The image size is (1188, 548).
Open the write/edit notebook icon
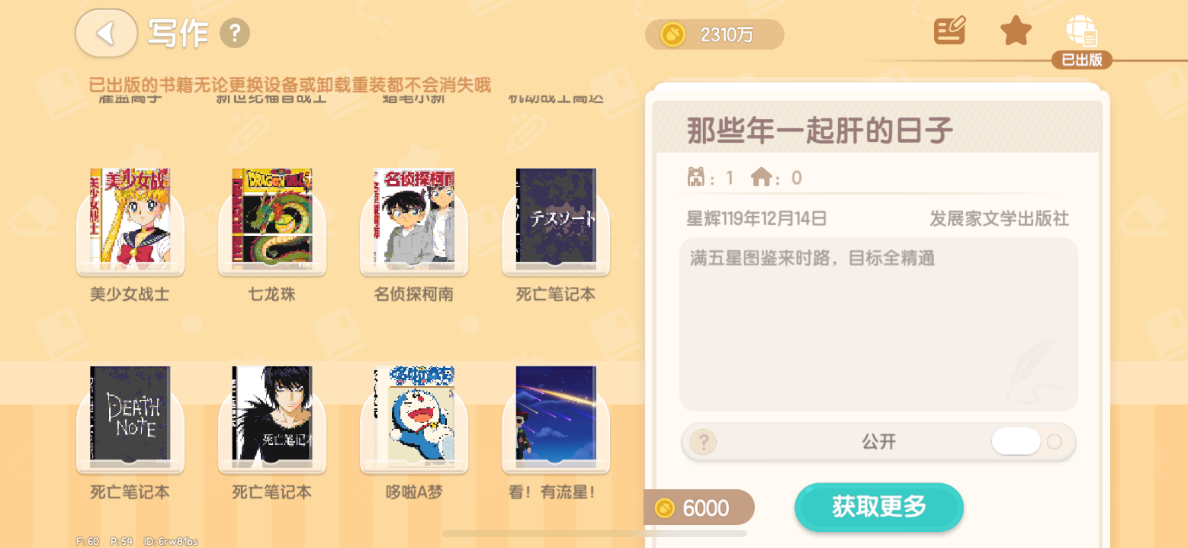click(x=950, y=30)
